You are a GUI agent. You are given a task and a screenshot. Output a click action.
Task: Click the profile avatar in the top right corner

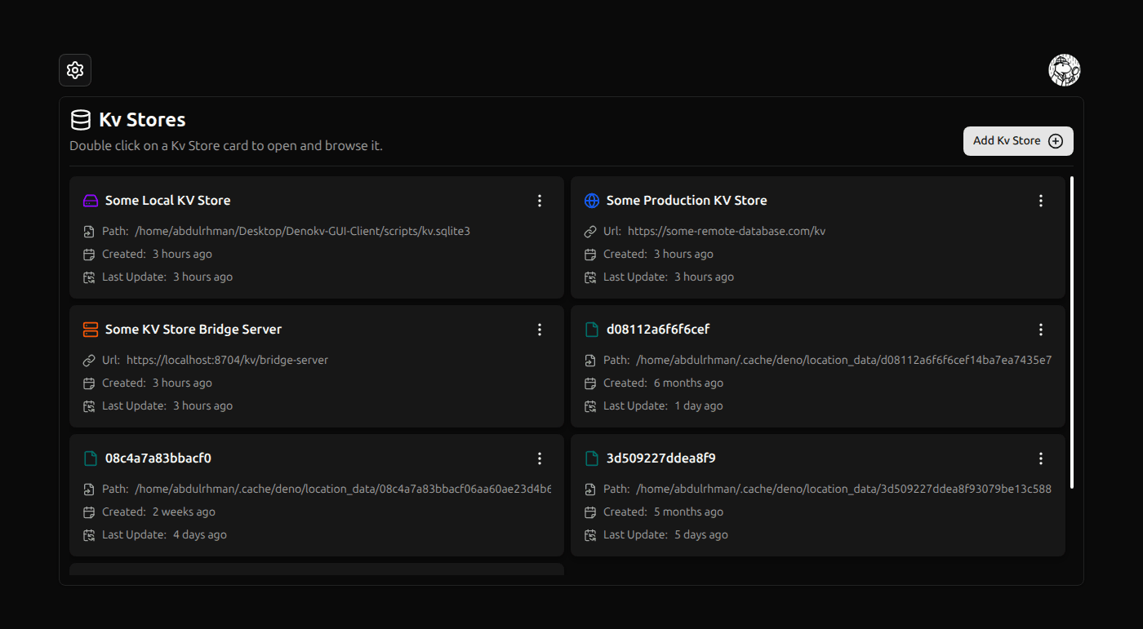tap(1065, 70)
